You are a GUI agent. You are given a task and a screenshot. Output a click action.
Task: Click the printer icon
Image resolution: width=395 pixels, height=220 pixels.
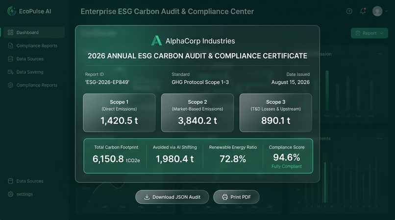[x=225, y=197]
